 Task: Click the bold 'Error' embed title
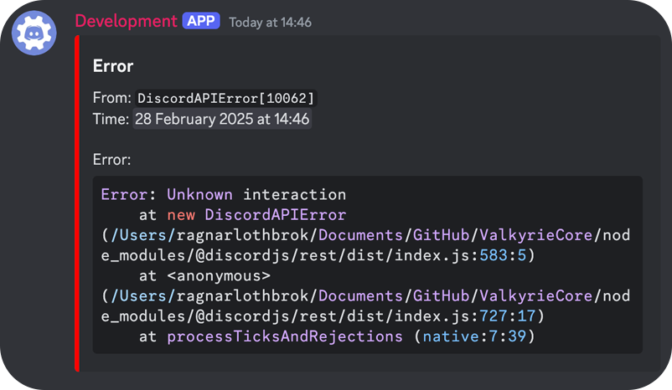[113, 66]
